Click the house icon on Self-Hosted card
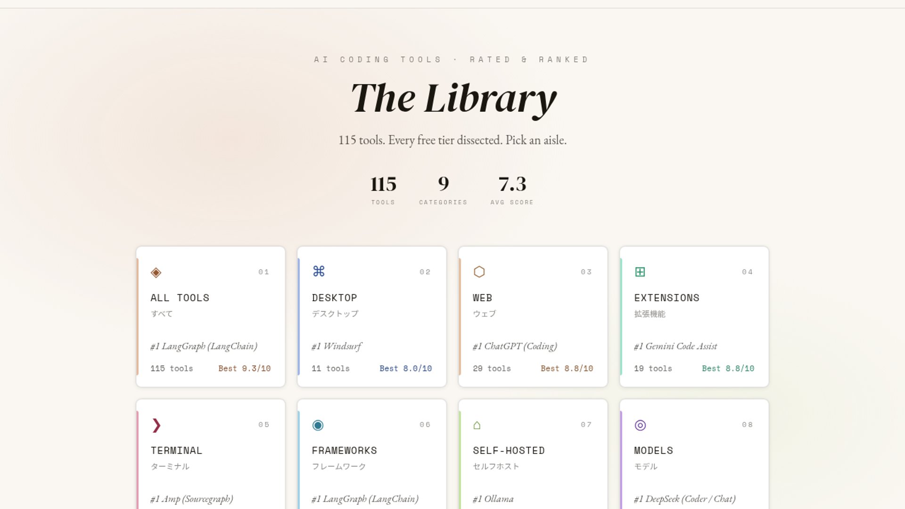This screenshot has width=905, height=509. click(x=477, y=425)
